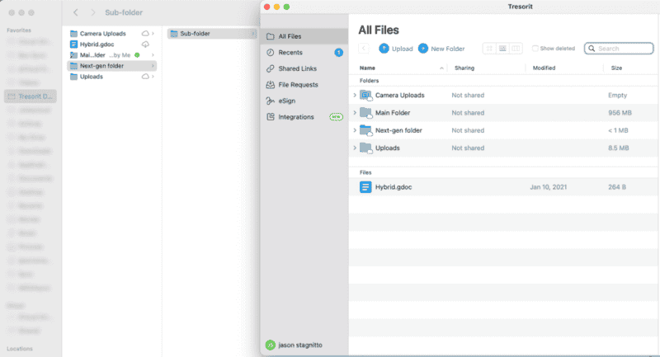Switch to list view in Tresorit toolbar

click(502, 49)
